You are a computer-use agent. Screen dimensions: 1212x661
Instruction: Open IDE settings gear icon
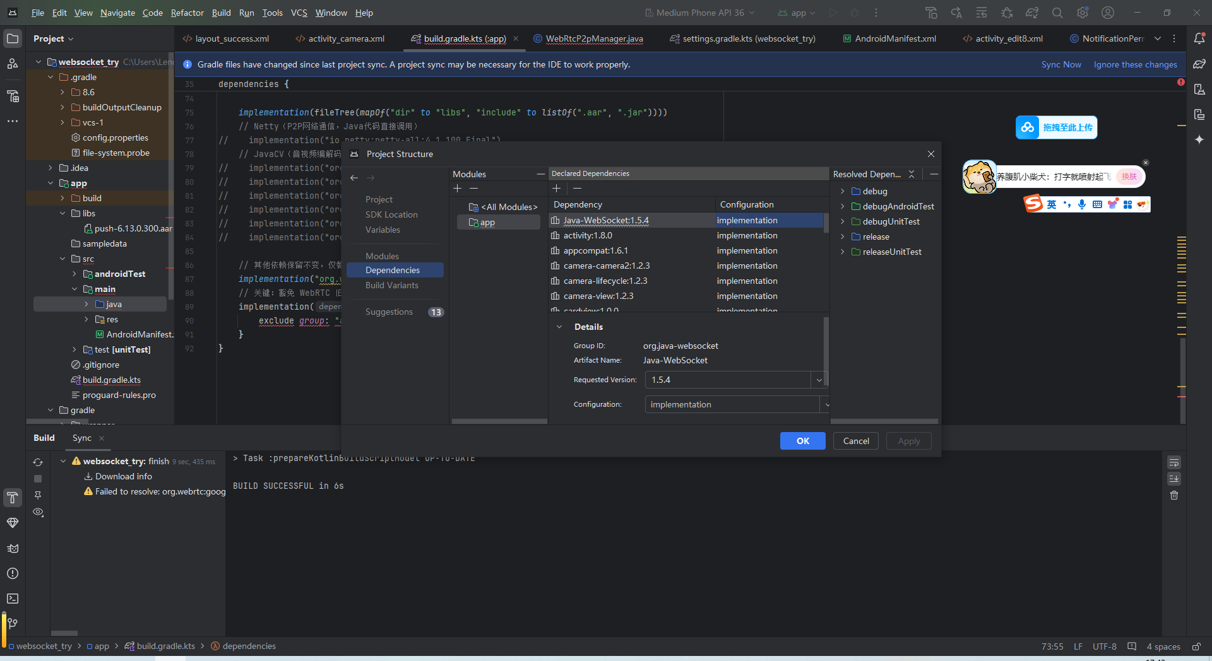1083,13
